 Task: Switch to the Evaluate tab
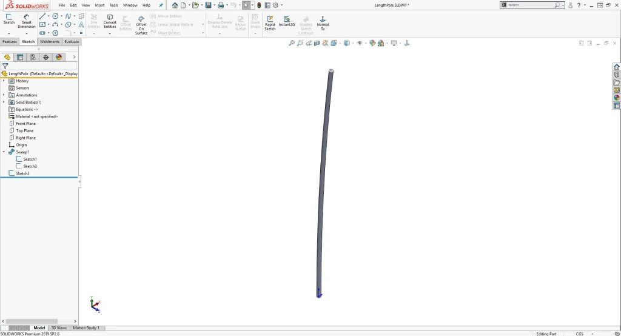(72, 42)
